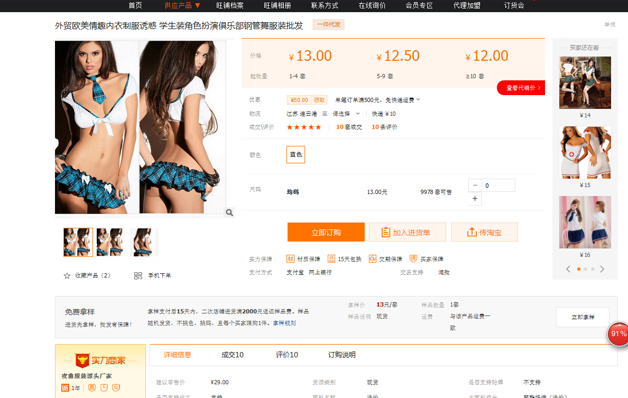The height and width of the screenshot is (398, 628).
Task: Open the 订购说明 tab
Action: click(341, 355)
